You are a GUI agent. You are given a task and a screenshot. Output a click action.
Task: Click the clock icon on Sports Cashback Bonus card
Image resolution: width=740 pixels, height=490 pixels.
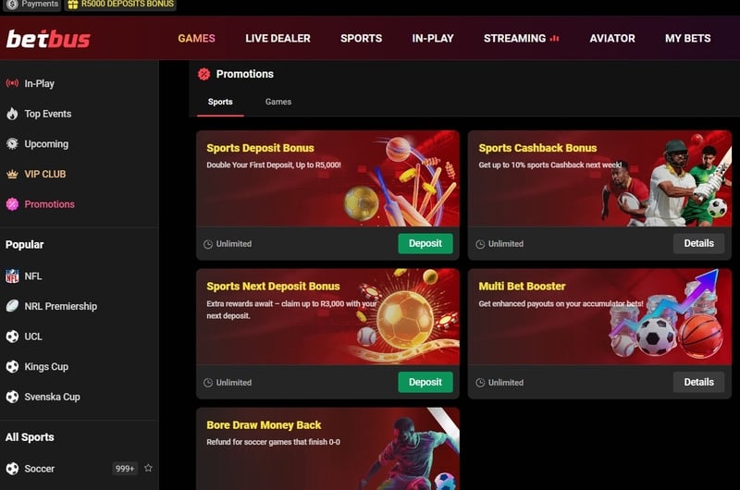click(x=480, y=244)
